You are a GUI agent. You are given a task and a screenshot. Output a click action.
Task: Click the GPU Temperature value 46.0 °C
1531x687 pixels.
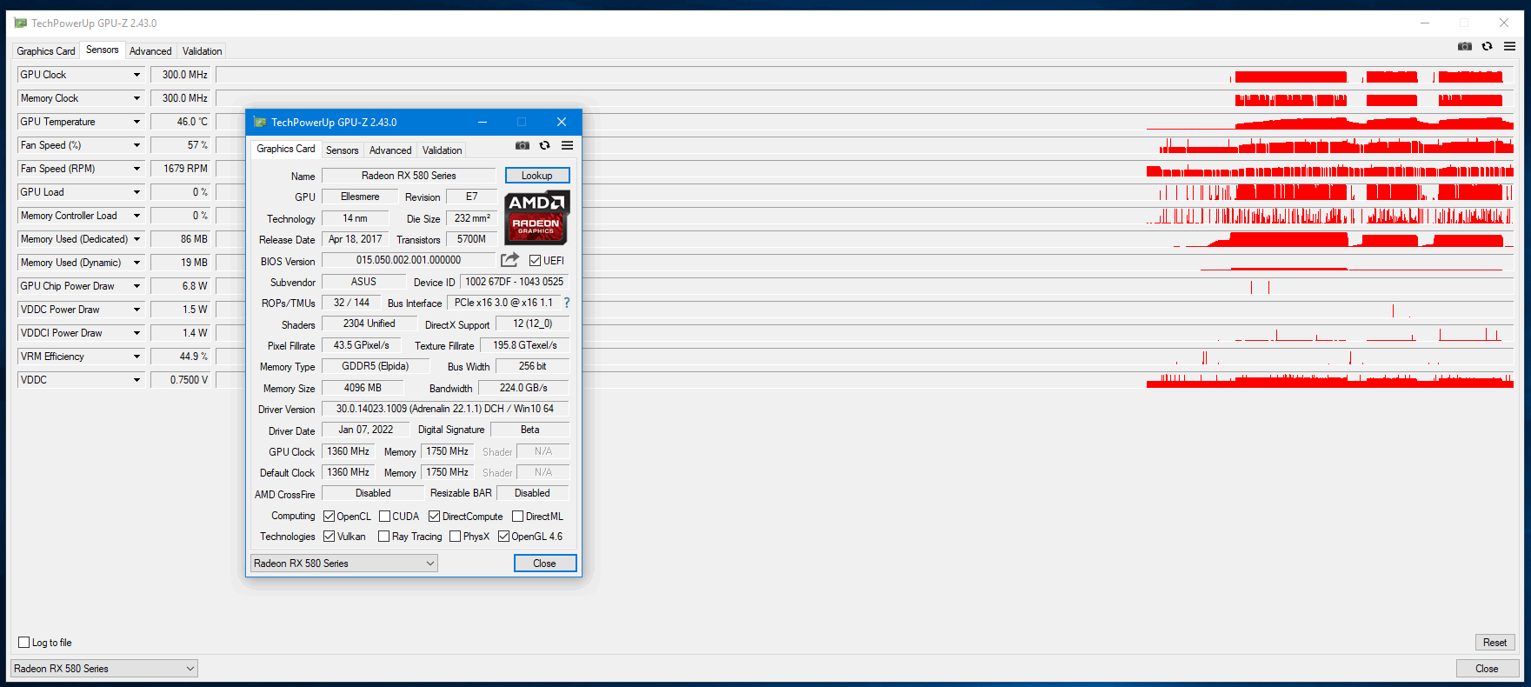(181, 122)
